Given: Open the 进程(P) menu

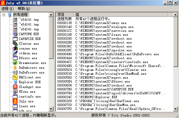Looking at the screenshot, I should click(8, 9).
